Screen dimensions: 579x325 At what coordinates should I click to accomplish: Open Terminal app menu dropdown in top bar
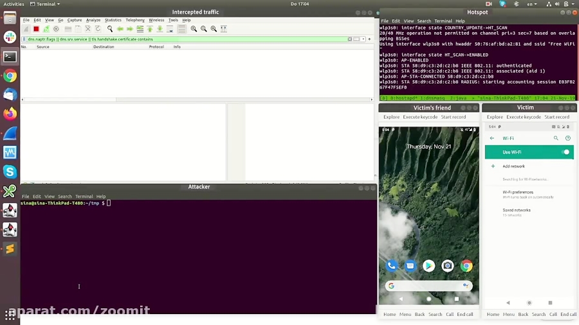(x=45, y=4)
